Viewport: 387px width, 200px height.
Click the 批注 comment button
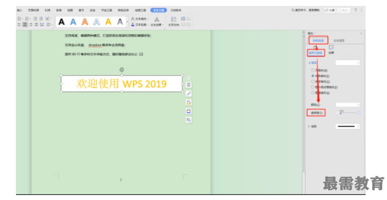[x=344, y=10]
